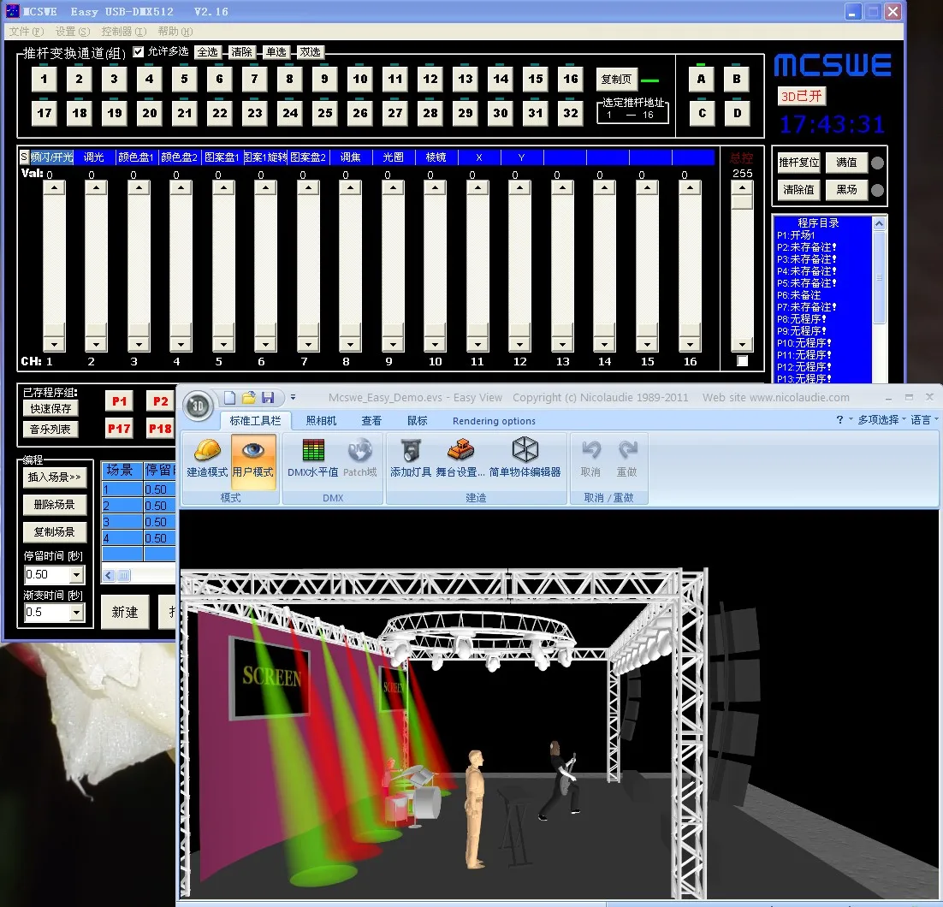Click up arrow of channel 1 fader
943x907 pixels.
54,187
